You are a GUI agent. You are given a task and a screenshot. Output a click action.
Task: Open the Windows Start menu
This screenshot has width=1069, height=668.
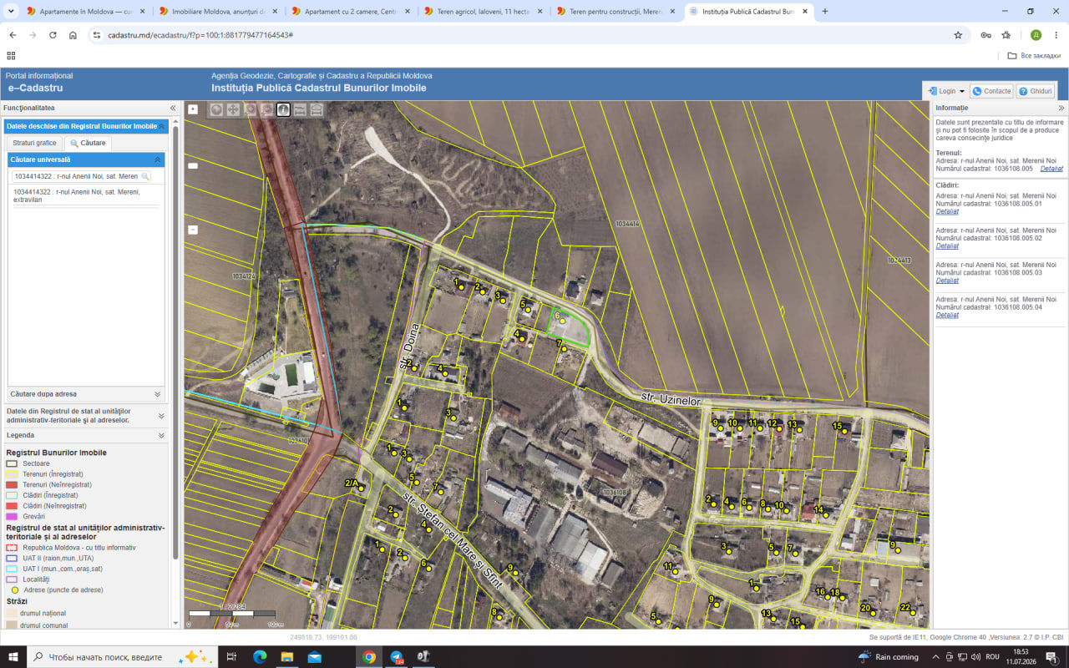(13, 656)
